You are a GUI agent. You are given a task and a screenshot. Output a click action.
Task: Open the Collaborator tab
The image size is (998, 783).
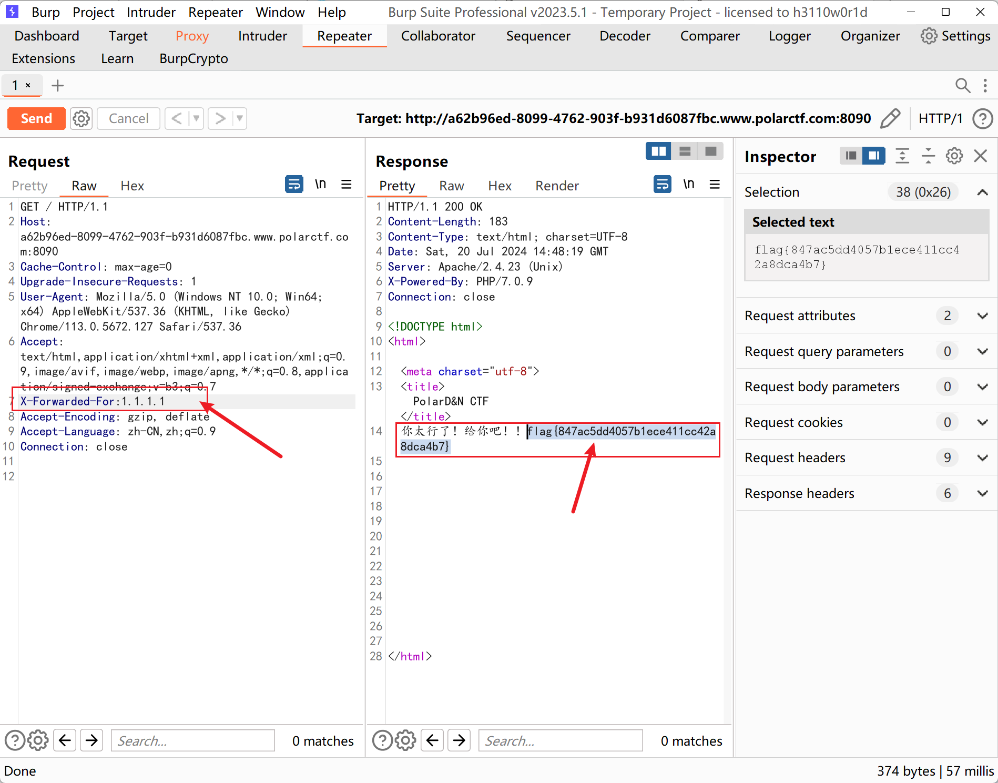point(438,36)
